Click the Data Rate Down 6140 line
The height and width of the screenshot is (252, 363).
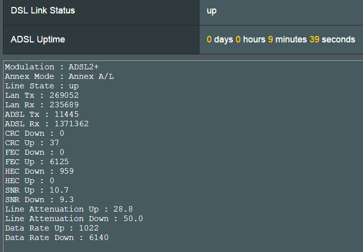[57, 238]
